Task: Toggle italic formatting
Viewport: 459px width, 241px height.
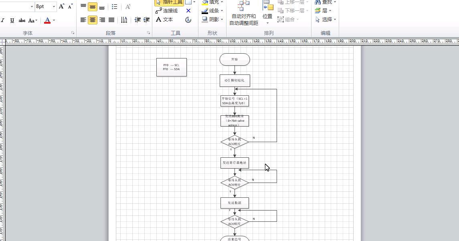Action: (3, 20)
